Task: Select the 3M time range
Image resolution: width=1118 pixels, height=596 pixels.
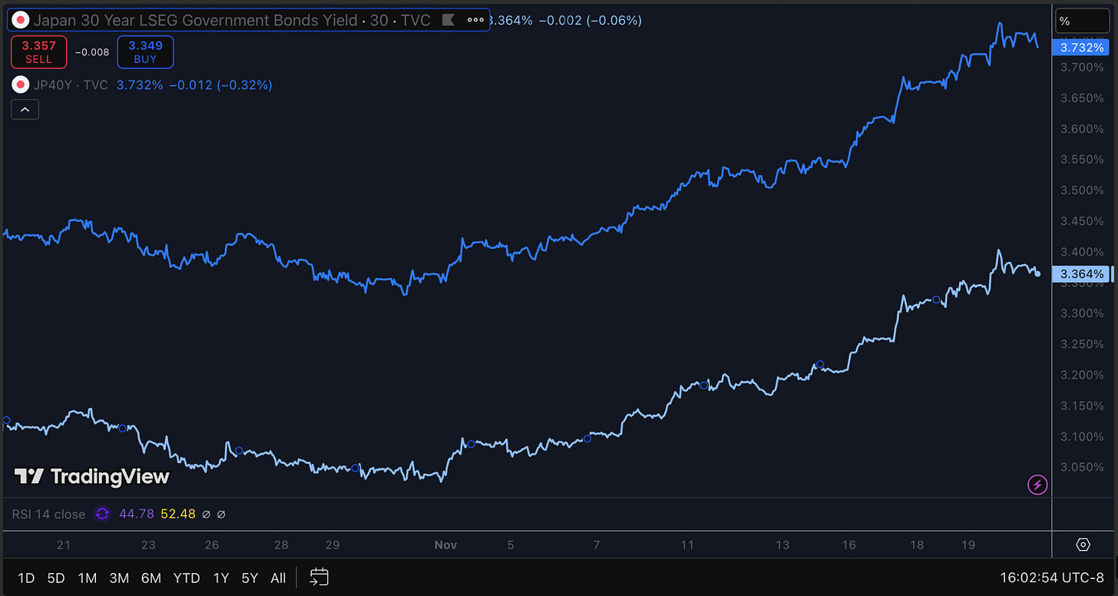Action: pos(119,578)
